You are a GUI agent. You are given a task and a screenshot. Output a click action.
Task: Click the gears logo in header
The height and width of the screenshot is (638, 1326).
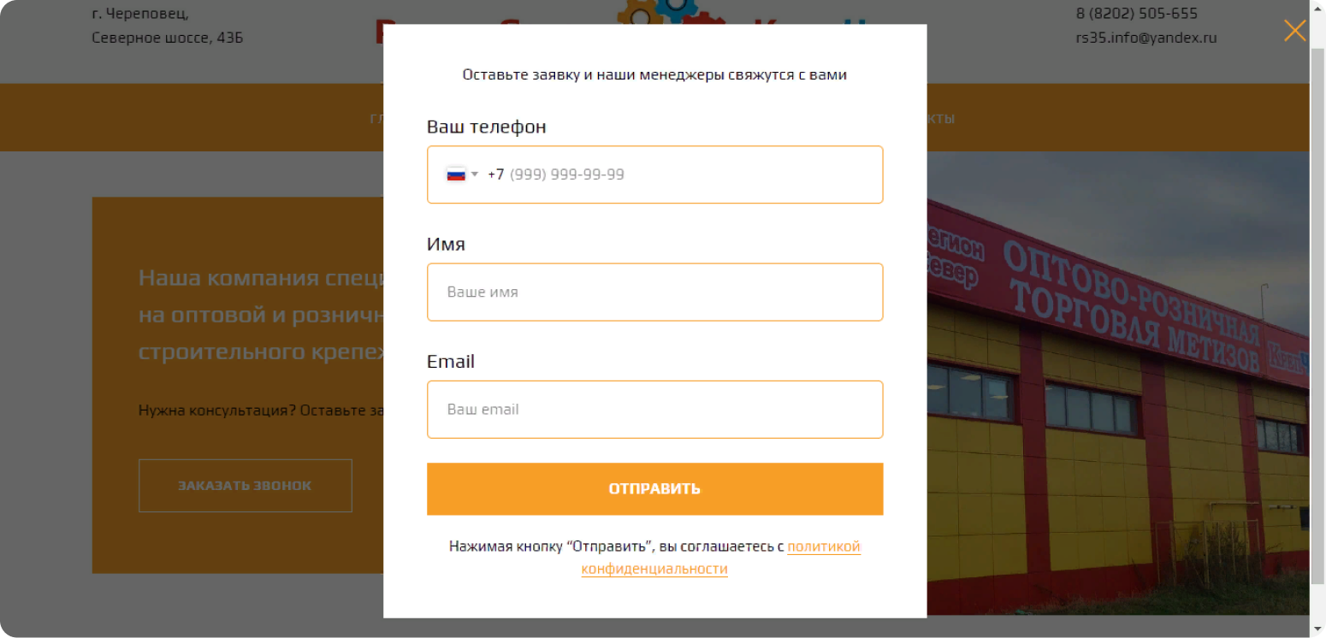(657, 13)
